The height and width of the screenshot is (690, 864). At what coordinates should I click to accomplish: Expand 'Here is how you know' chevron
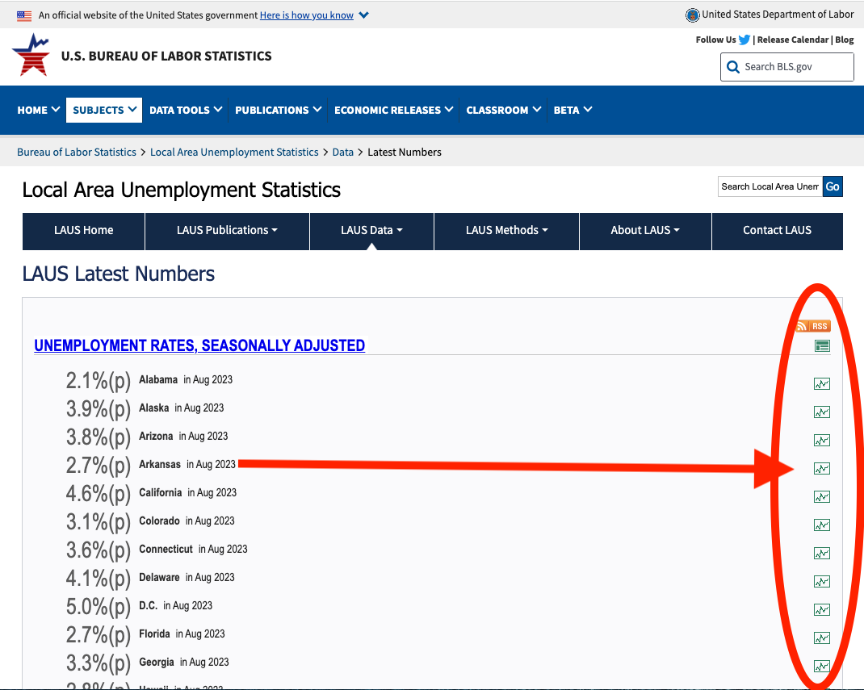tap(364, 15)
